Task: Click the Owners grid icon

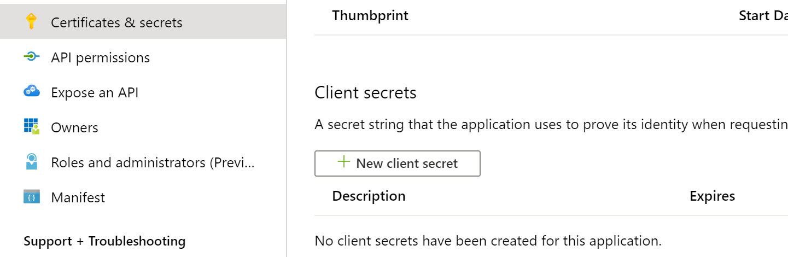Action: tap(32, 126)
